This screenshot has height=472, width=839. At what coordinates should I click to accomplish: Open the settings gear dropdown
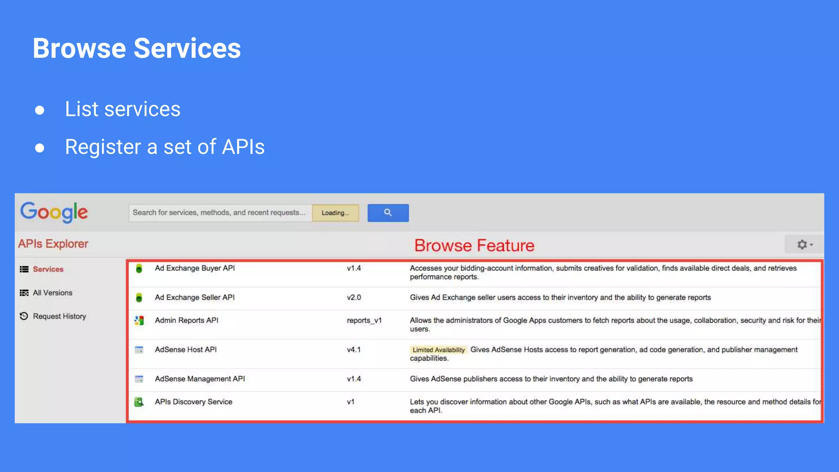(804, 245)
